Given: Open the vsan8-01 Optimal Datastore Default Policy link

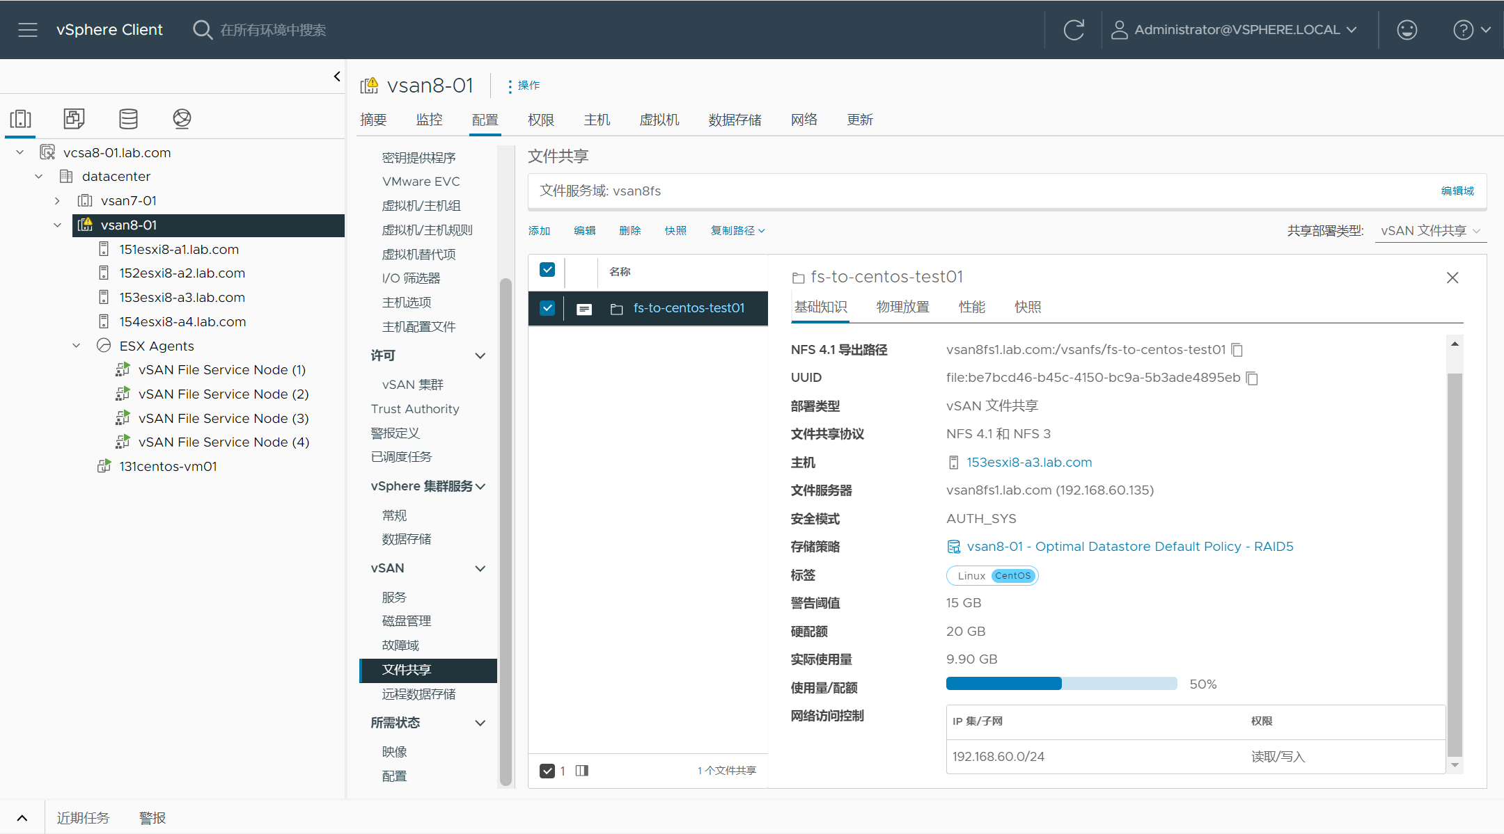Looking at the screenshot, I should coord(1130,547).
